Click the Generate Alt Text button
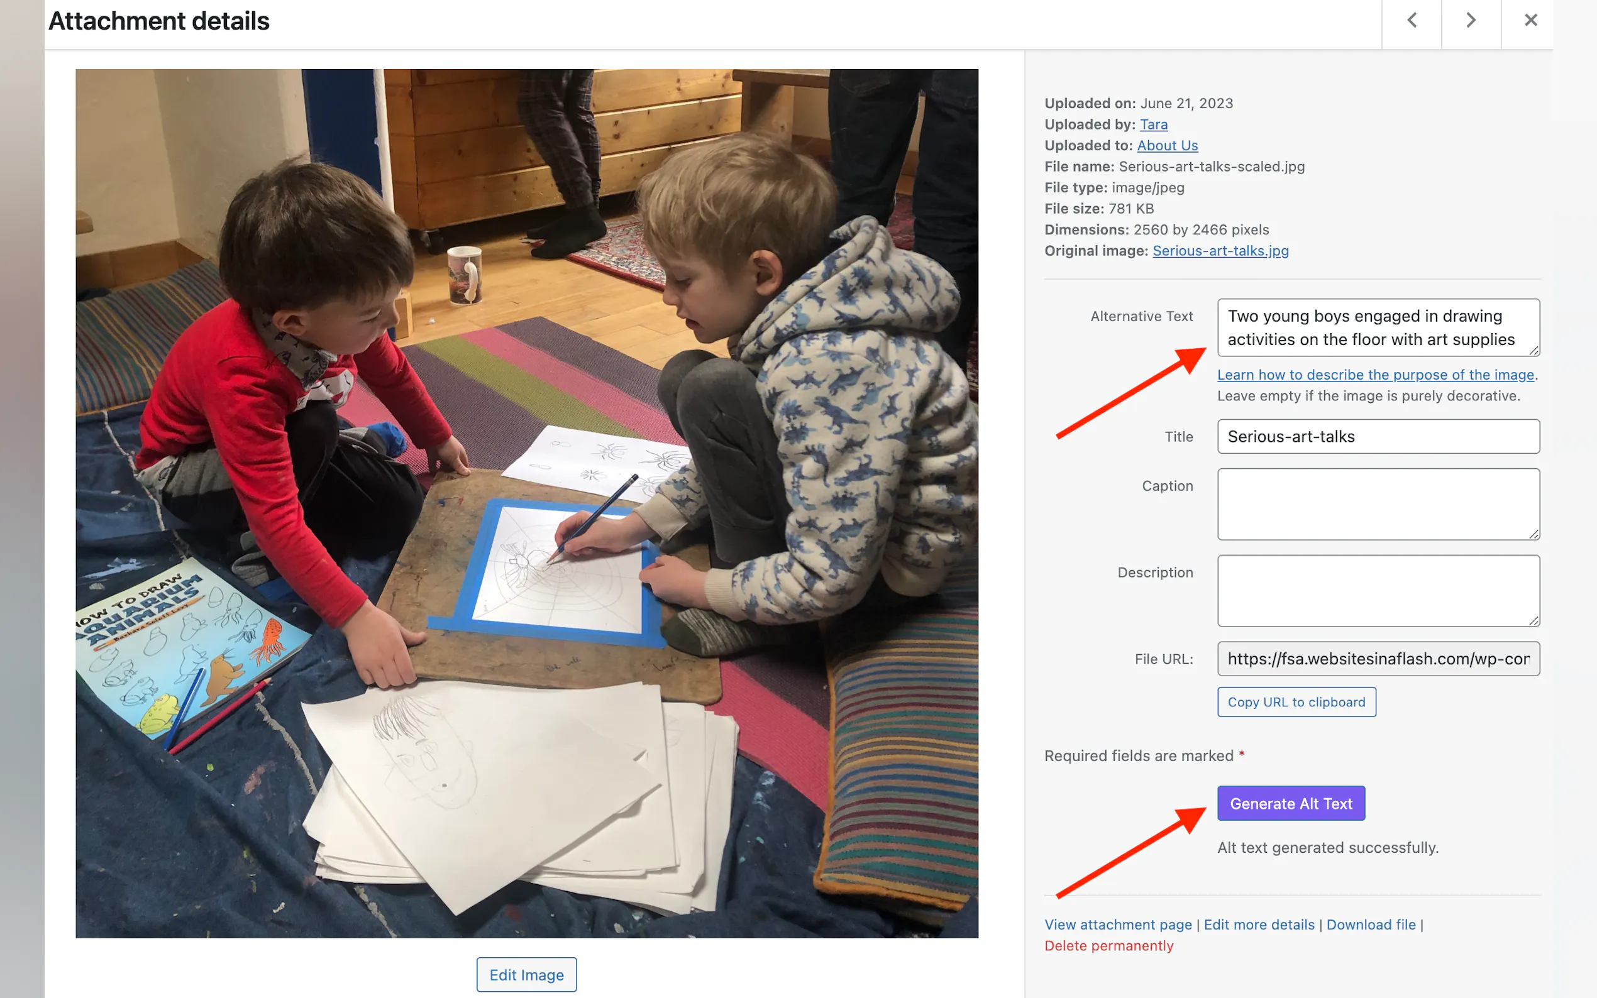 pyautogui.click(x=1291, y=803)
